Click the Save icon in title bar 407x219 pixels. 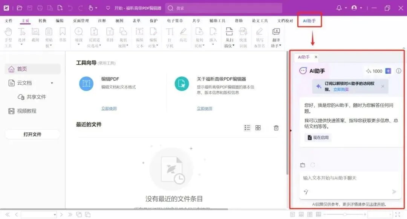pos(30,8)
